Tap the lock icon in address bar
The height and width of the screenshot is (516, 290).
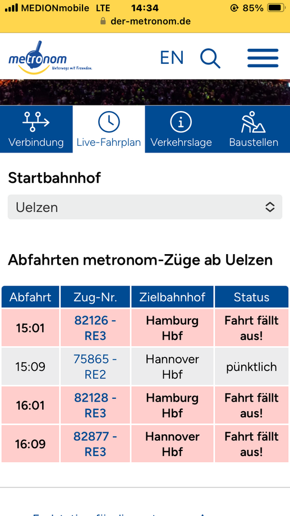click(103, 21)
